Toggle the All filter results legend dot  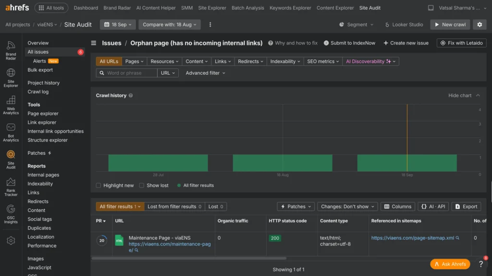[x=179, y=185]
